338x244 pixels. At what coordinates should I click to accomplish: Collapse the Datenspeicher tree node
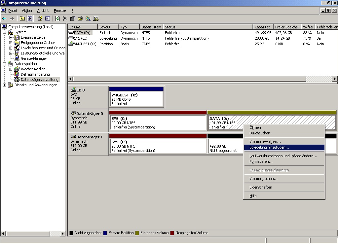pos(5,64)
